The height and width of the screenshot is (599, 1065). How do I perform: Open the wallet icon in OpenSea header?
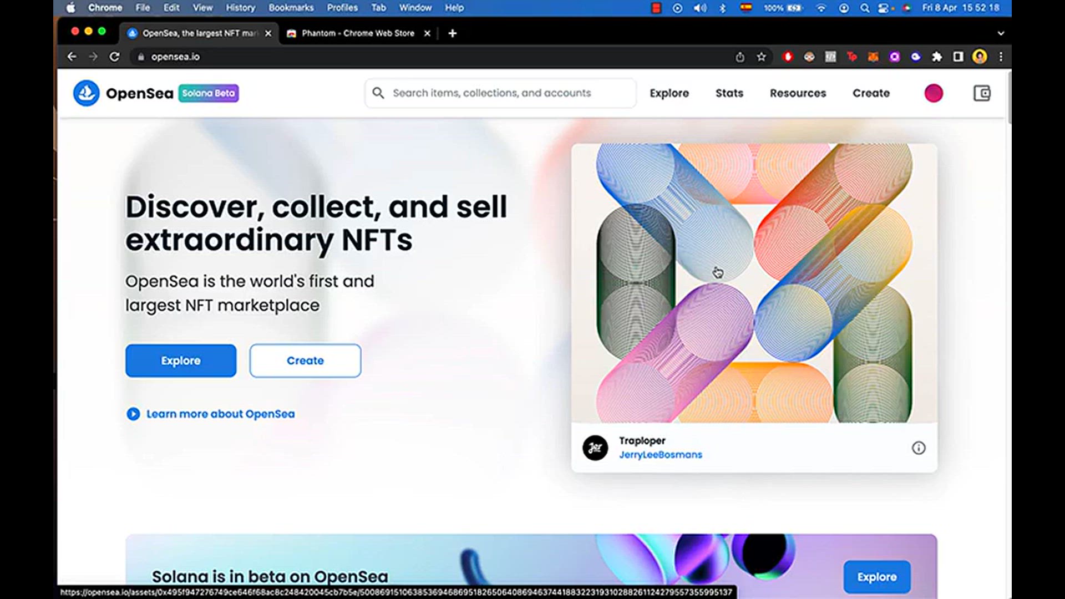pos(982,93)
